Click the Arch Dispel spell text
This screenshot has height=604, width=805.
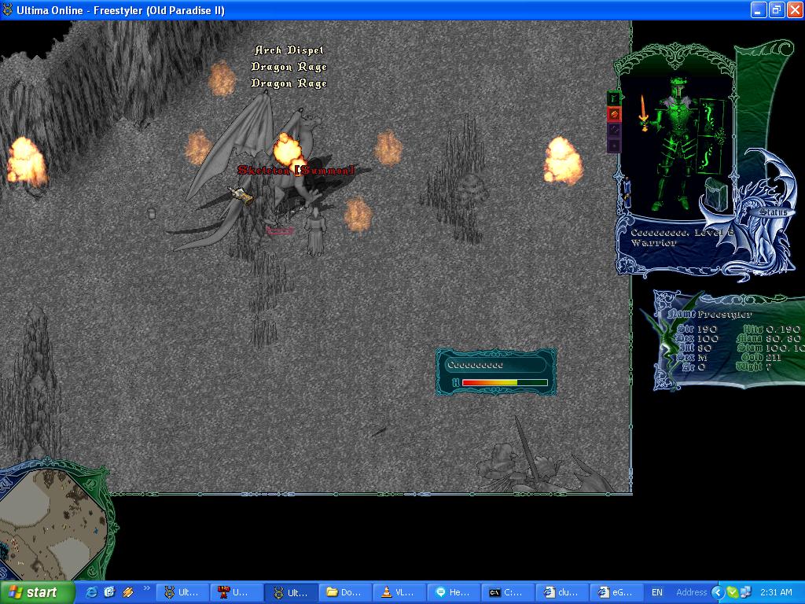(289, 50)
